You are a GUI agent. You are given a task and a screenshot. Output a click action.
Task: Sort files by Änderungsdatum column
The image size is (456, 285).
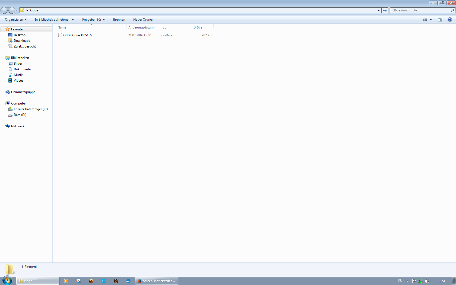click(x=141, y=27)
